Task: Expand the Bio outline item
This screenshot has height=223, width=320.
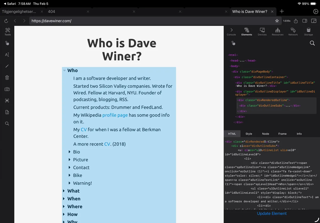Action: (x=70, y=152)
